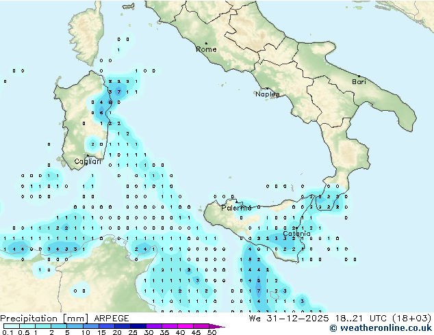Click the Naples city label
The width and height of the screenshot is (434, 335).
pyautogui.click(x=268, y=94)
